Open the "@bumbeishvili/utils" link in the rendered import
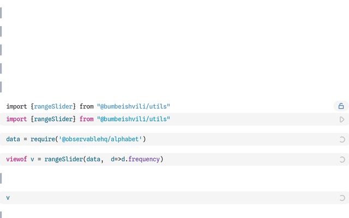 [x=134, y=106]
